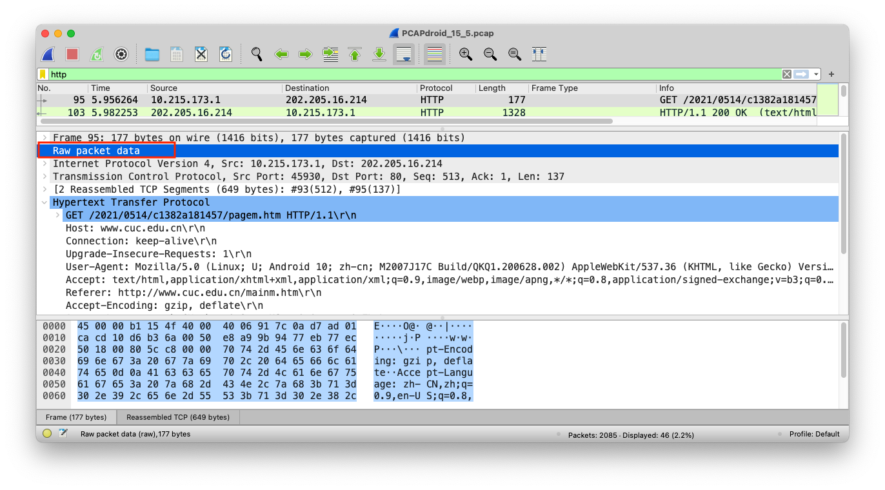The height and width of the screenshot is (490, 885).
Task: Open the display filter history dropdown
Action: [816, 74]
